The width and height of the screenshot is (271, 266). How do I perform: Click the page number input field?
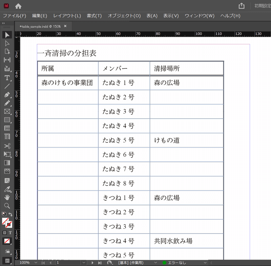tap(68, 263)
